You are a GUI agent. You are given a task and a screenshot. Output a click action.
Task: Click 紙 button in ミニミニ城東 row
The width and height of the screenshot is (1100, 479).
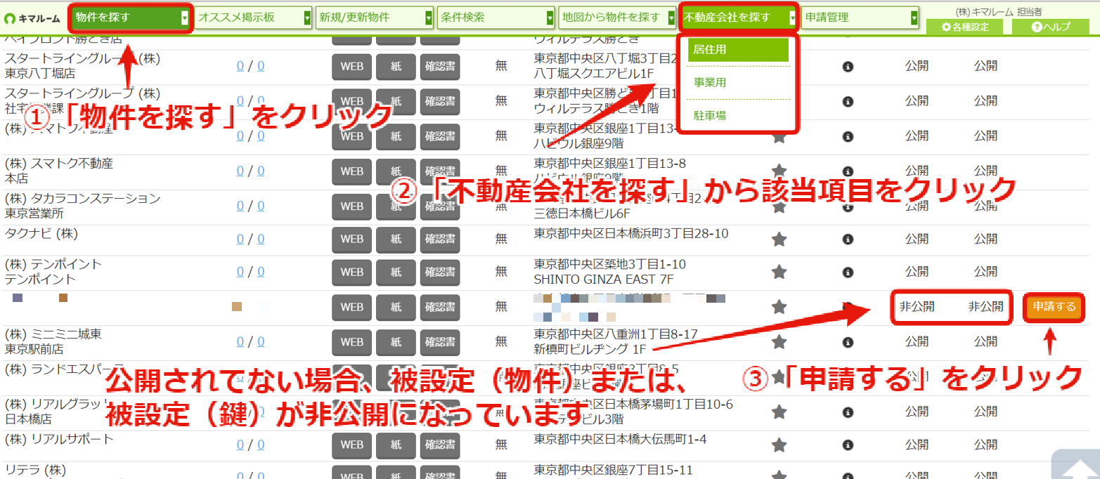(396, 342)
